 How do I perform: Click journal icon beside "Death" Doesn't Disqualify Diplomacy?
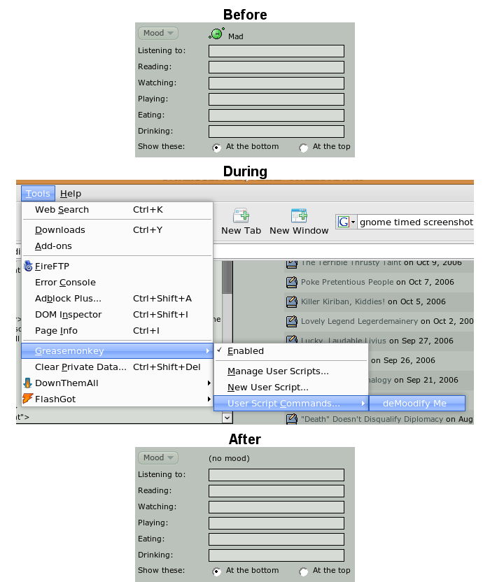[x=292, y=419]
